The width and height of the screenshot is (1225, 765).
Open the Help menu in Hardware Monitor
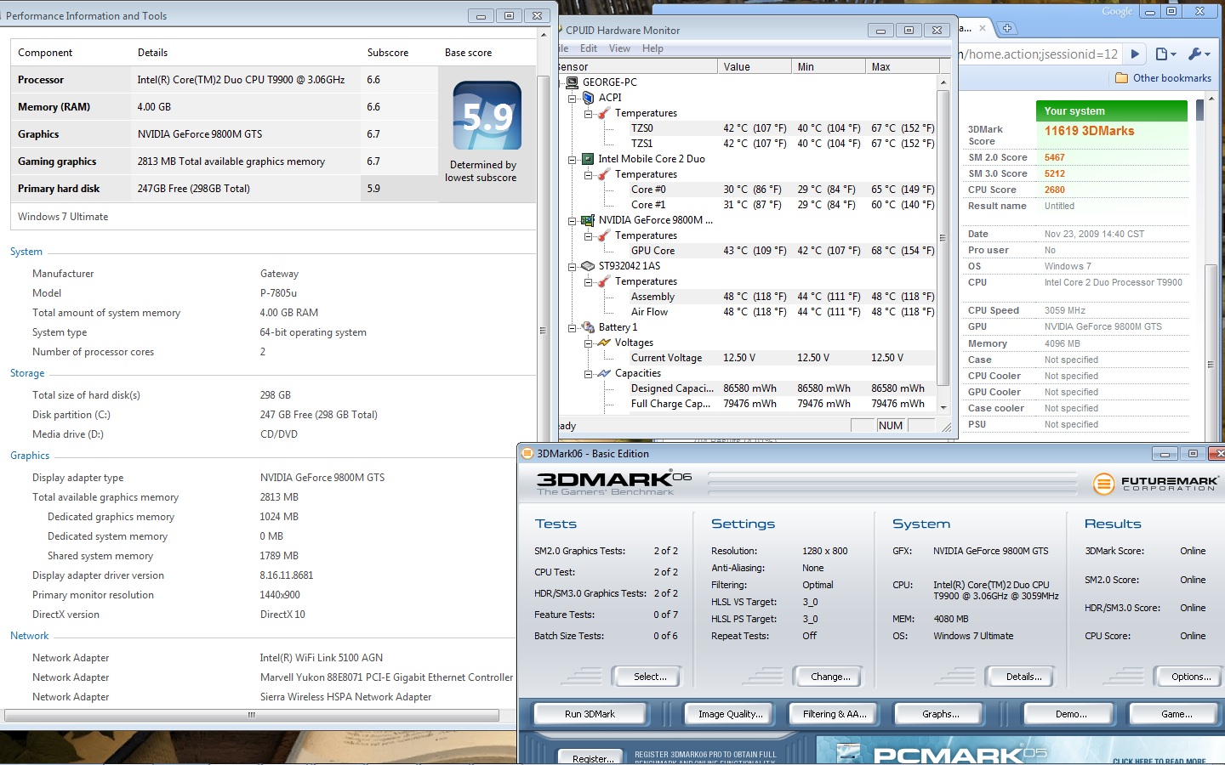(652, 48)
